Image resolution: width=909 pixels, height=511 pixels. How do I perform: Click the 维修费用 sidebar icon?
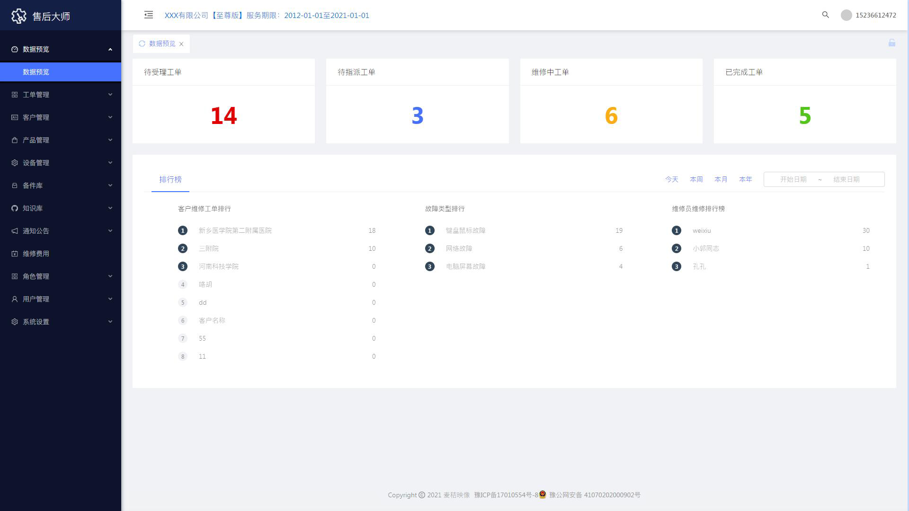15,254
